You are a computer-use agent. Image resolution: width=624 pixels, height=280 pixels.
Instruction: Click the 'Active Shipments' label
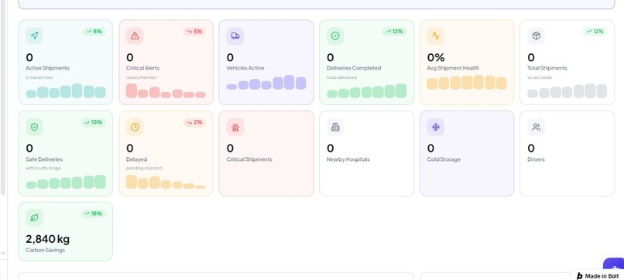pyautogui.click(x=48, y=68)
